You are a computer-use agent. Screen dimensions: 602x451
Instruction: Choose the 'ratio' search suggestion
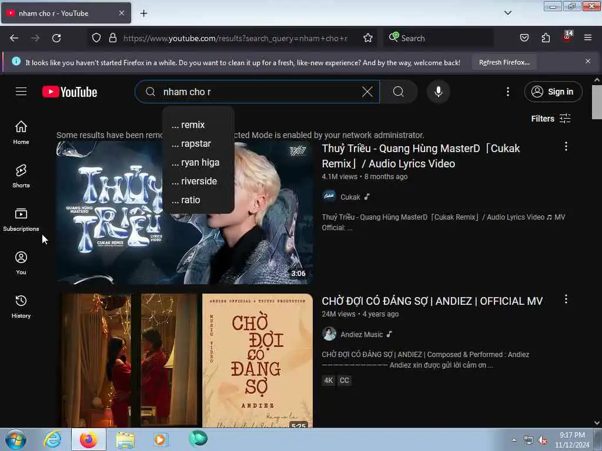[x=198, y=200]
